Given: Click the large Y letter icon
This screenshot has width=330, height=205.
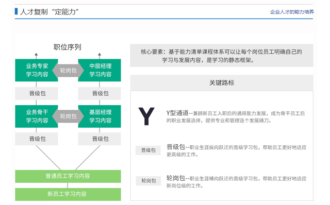Looking at the screenshot, I should pos(146,116).
